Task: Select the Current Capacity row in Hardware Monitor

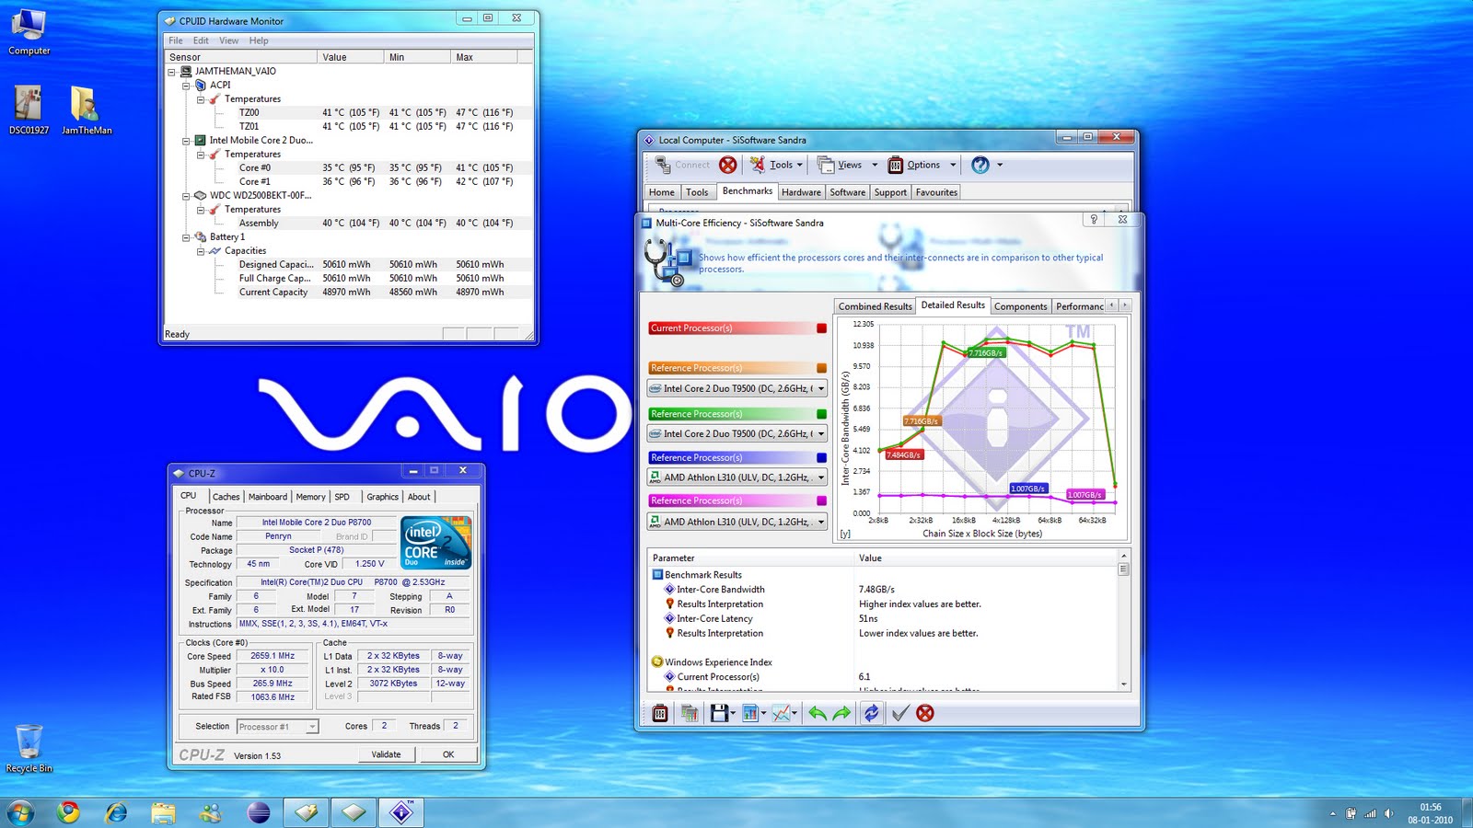Action: pyautogui.click(x=348, y=292)
